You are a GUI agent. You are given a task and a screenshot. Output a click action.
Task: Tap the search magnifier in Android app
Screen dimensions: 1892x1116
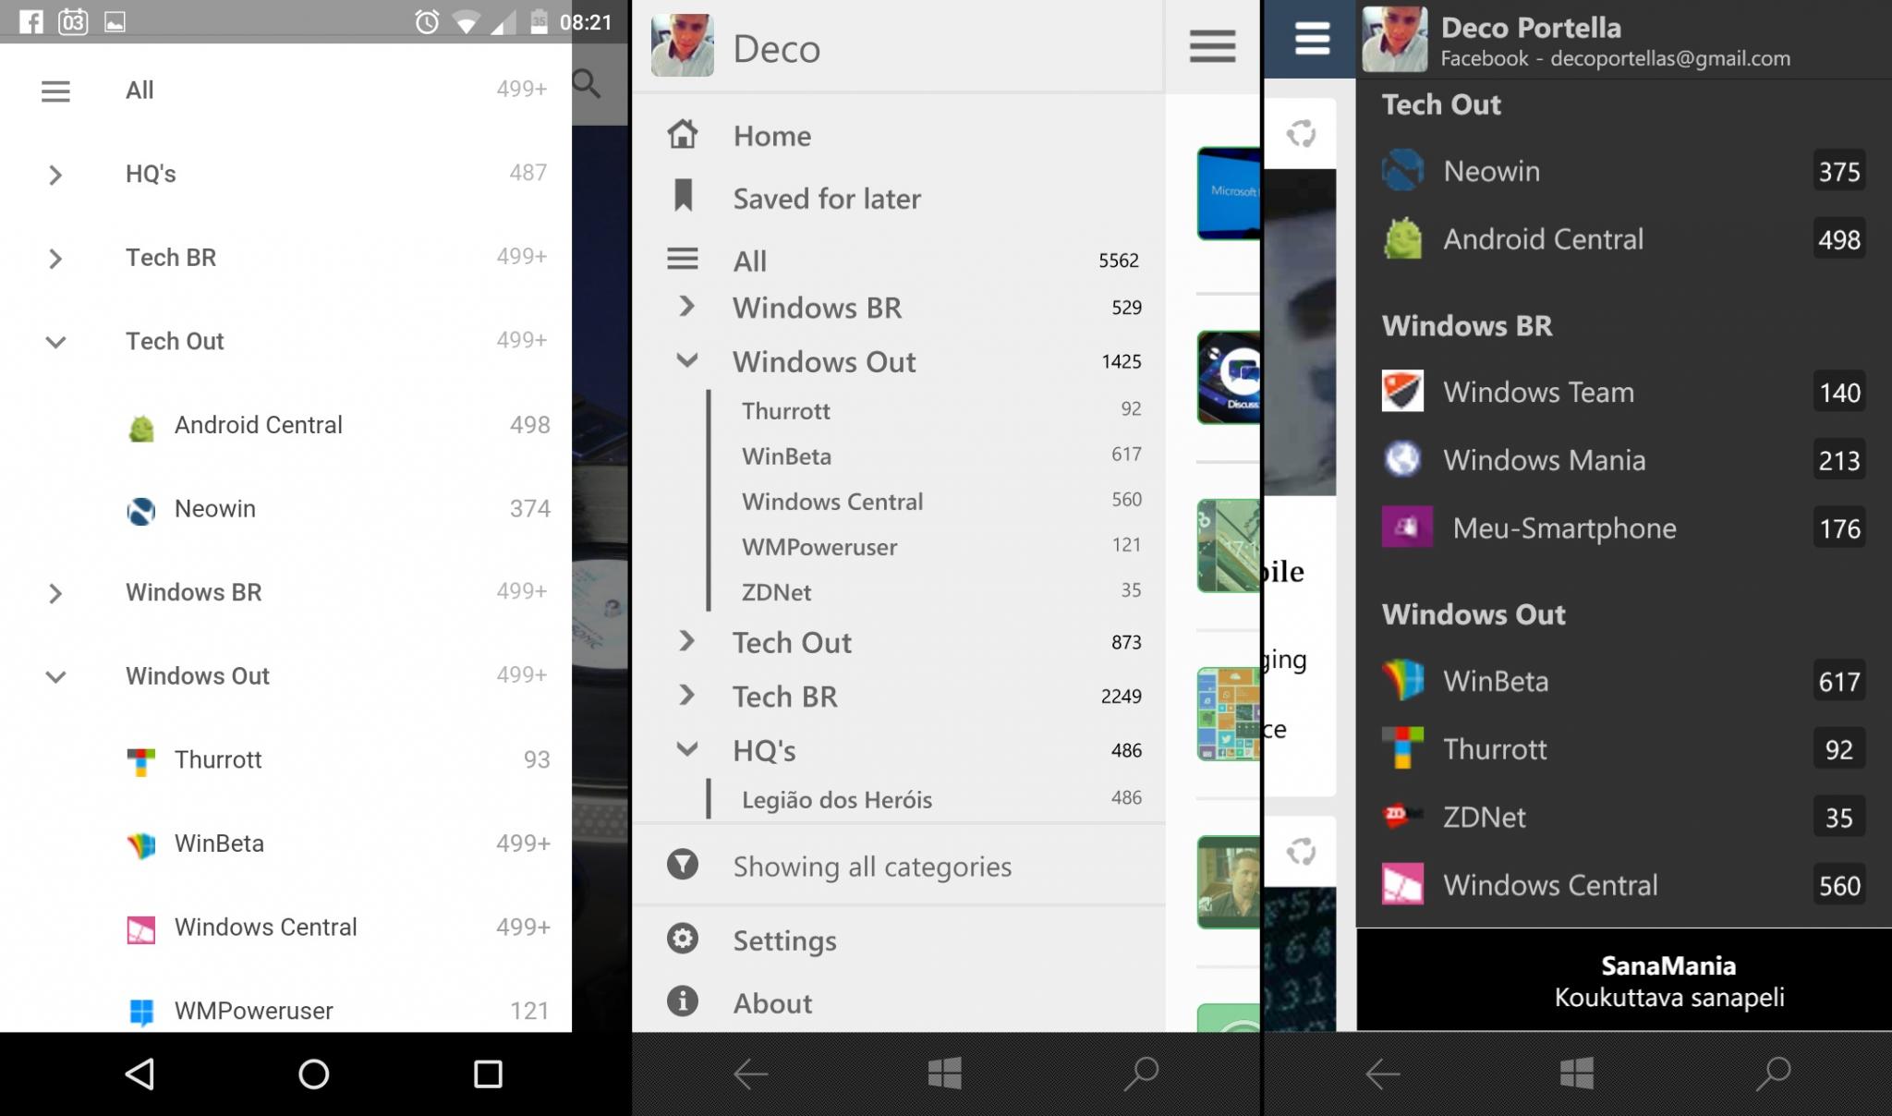point(587,84)
